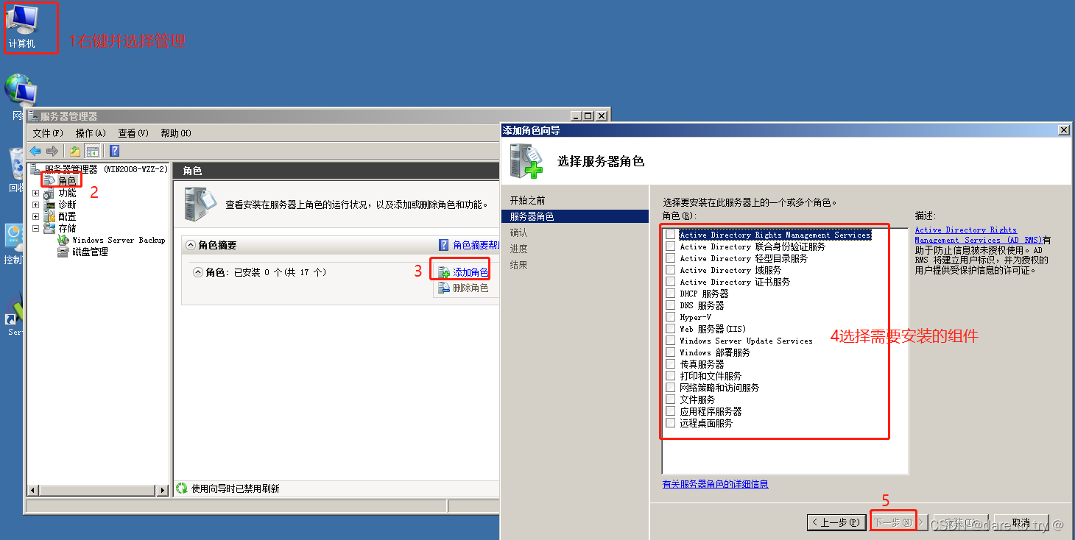Viewport: 1075px width, 540px height.
Task: Check Active Directory 证书服务
Action: tap(670, 282)
